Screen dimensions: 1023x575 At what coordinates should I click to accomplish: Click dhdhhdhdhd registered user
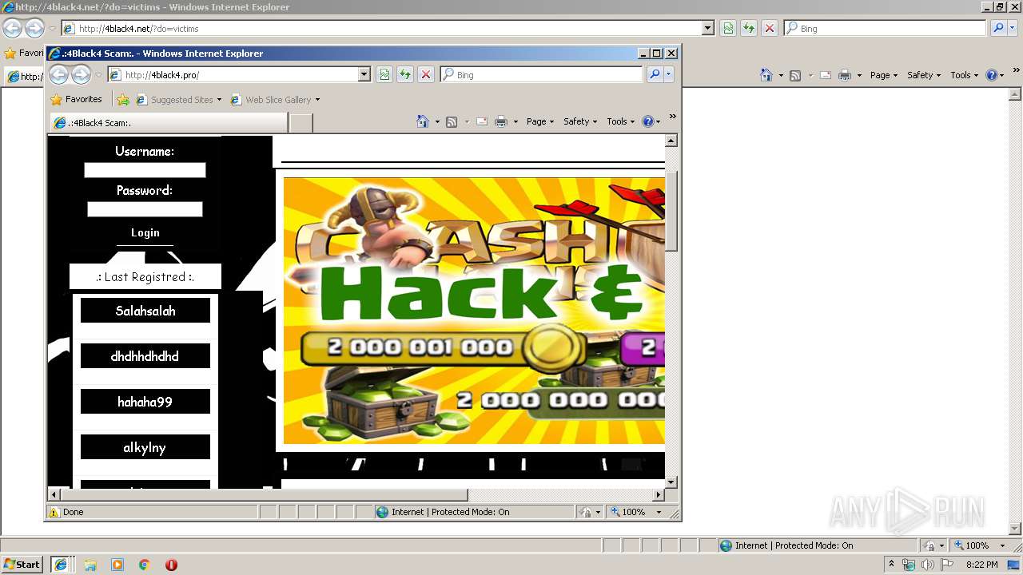(145, 356)
